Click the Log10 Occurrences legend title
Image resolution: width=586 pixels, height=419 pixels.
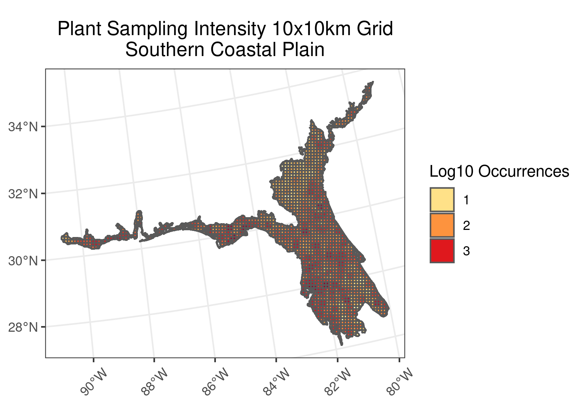(x=499, y=172)
